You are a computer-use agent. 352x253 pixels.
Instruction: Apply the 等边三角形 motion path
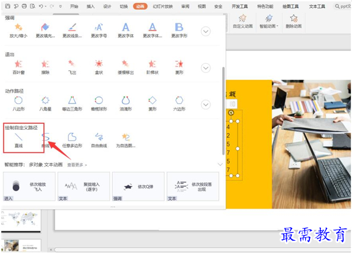72,103
